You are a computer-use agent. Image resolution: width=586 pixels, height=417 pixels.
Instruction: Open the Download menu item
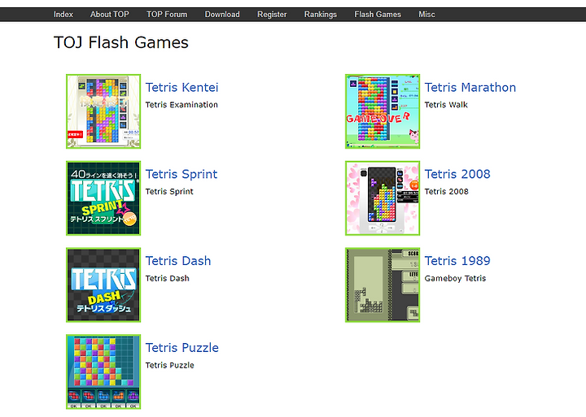click(222, 15)
